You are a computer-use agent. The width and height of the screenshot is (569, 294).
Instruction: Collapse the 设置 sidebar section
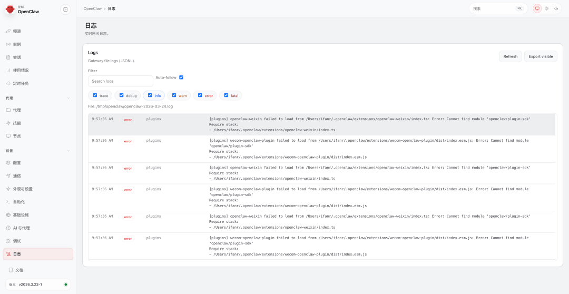pos(68,151)
